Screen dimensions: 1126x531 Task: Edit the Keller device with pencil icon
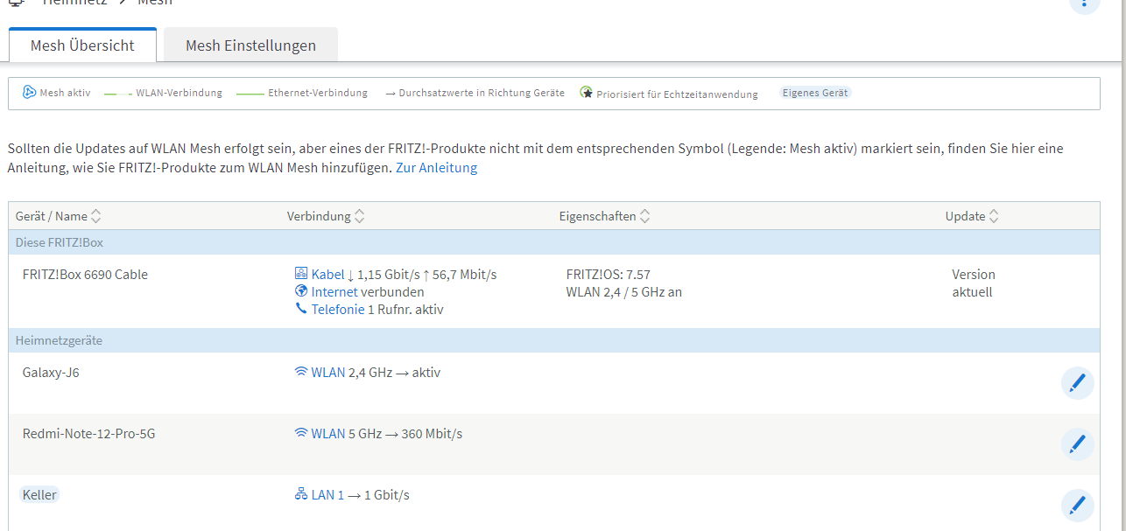[1078, 506]
